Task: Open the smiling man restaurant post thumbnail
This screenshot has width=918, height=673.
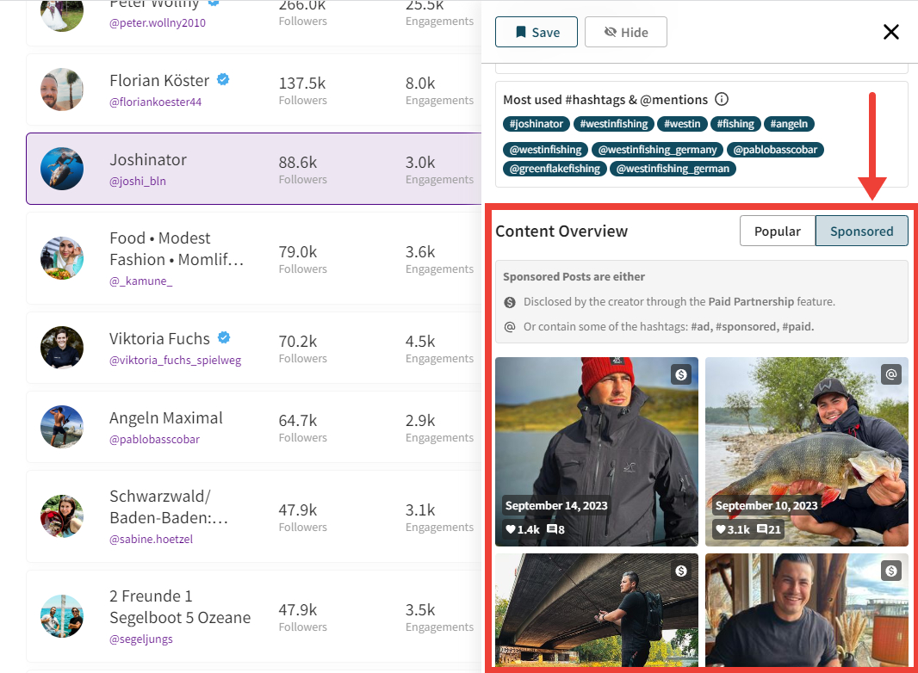Action: click(807, 610)
